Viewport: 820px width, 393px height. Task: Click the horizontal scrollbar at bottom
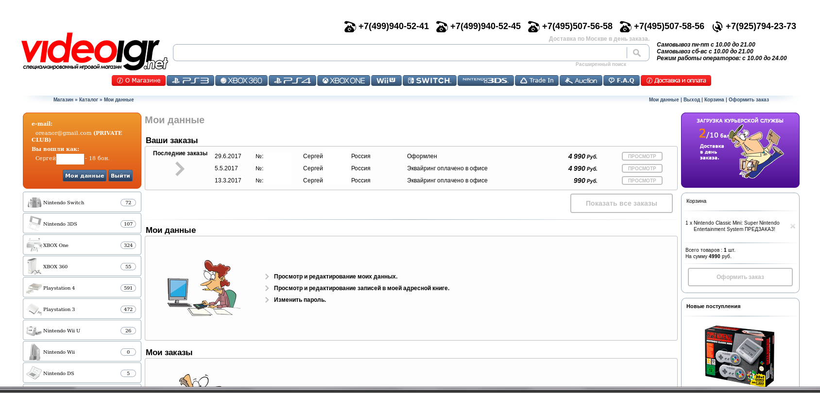410,390
